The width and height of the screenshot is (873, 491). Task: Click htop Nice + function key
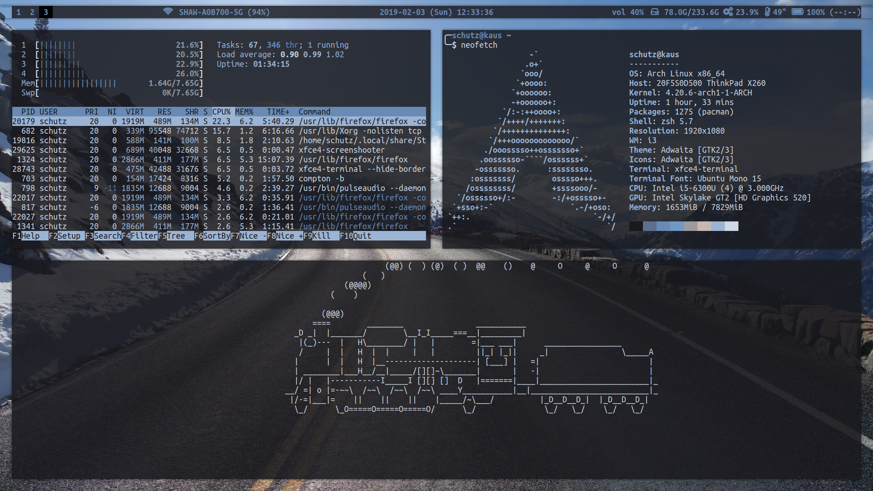[285, 236]
